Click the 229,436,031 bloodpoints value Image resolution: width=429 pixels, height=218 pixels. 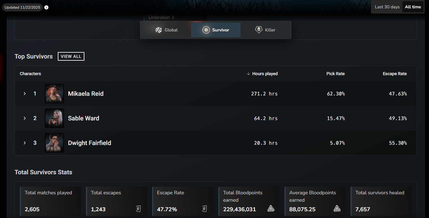[x=240, y=209]
